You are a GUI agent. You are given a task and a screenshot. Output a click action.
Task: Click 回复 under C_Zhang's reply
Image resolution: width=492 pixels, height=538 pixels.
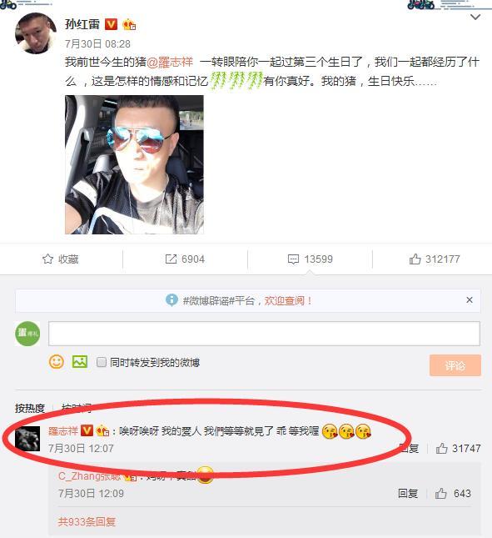coord(408,494)
